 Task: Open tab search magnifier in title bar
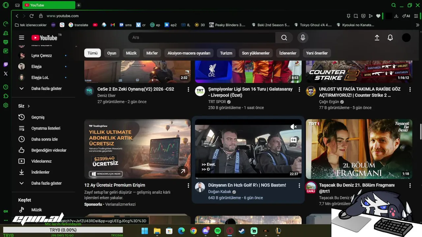click(394, 5)
